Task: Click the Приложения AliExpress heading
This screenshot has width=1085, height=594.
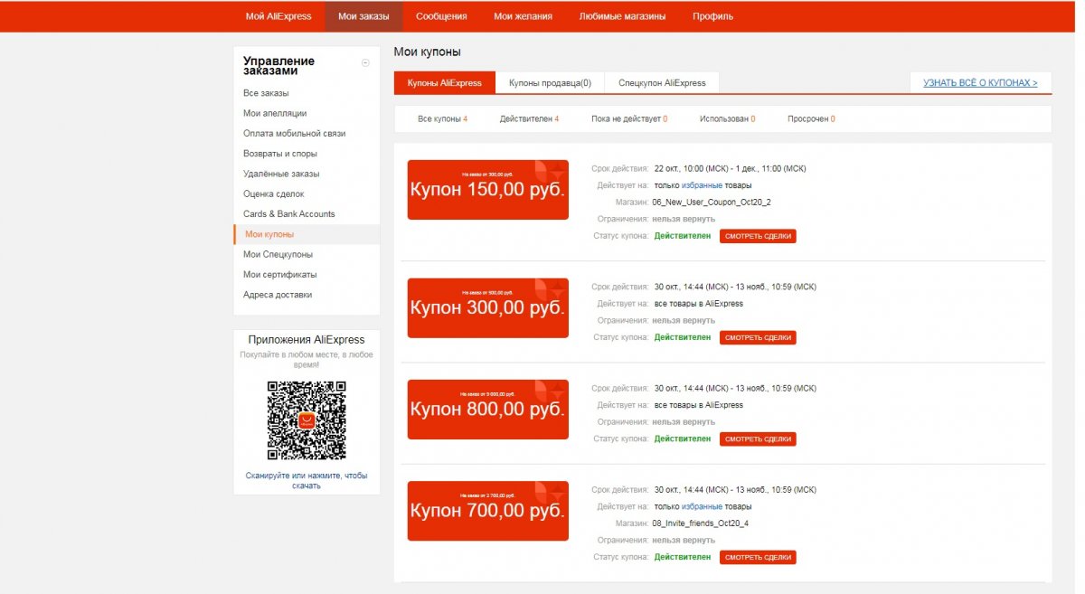Action: coord(307,340)
